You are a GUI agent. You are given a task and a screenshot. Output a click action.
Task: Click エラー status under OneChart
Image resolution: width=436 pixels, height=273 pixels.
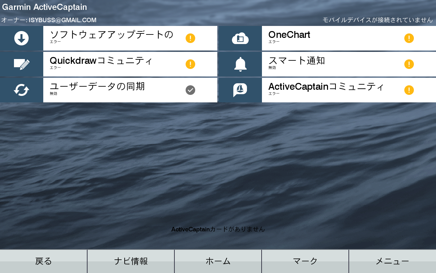coord(274,42)
